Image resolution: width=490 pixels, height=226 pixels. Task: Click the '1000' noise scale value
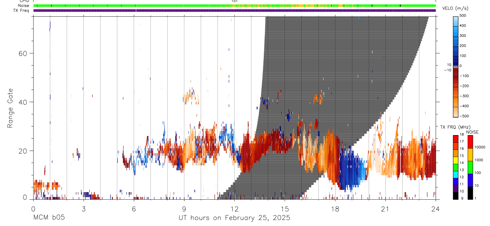(479, 160)
